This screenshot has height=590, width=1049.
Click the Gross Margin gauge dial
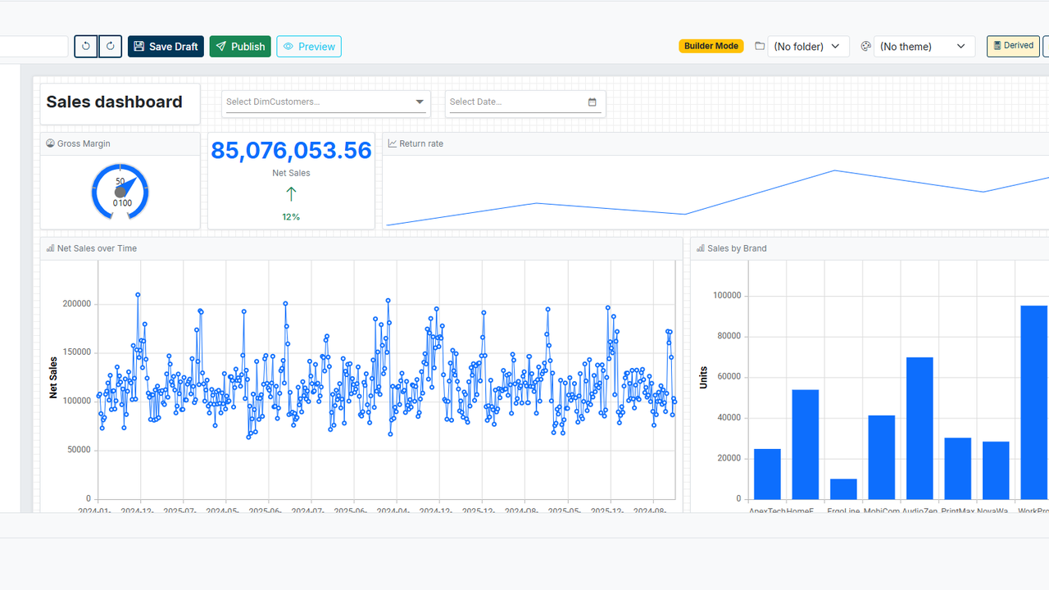[x=120, y=191]
